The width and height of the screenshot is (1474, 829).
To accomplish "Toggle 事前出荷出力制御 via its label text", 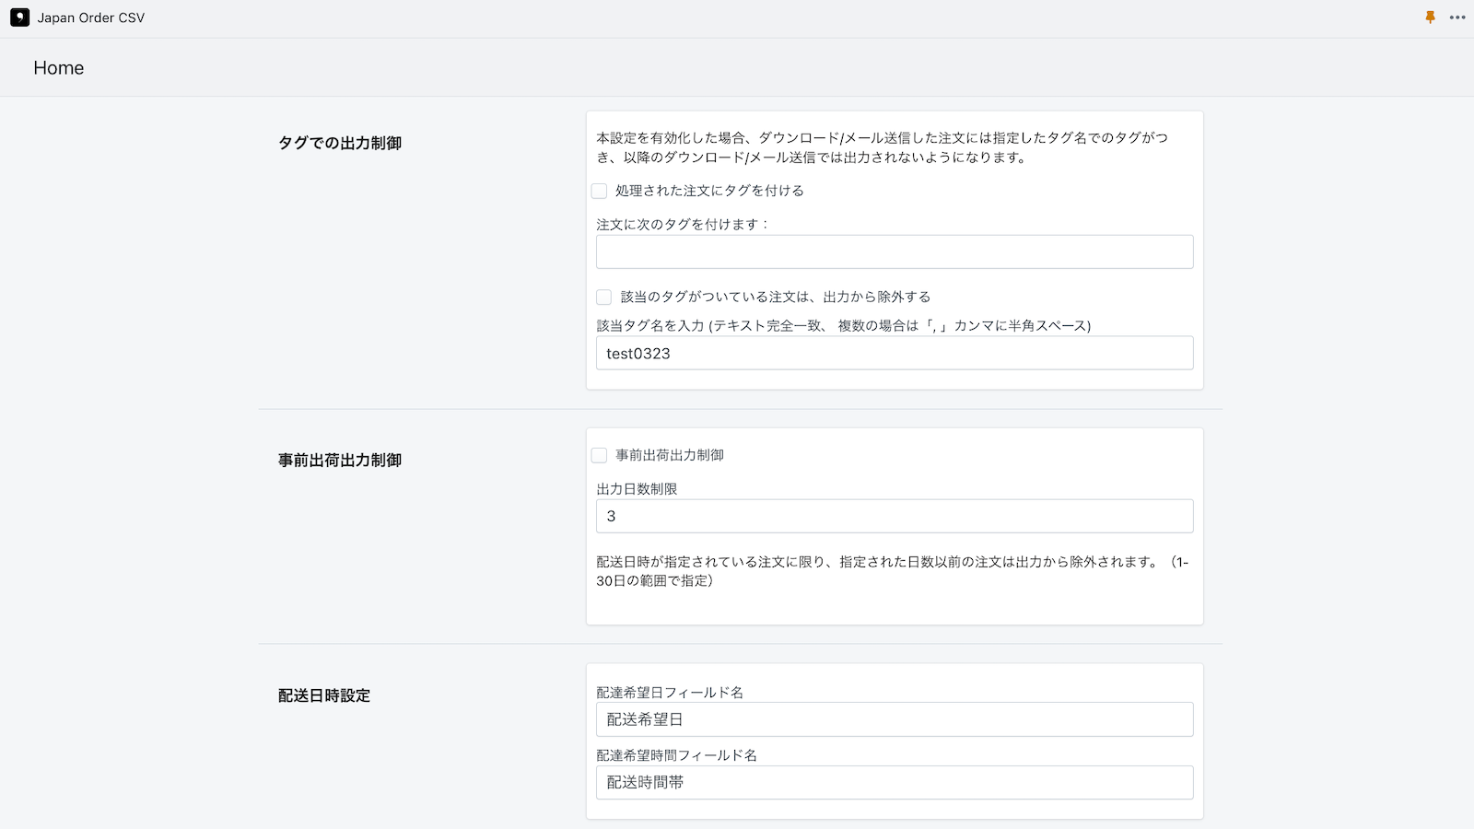I will [x=667, y=454].
